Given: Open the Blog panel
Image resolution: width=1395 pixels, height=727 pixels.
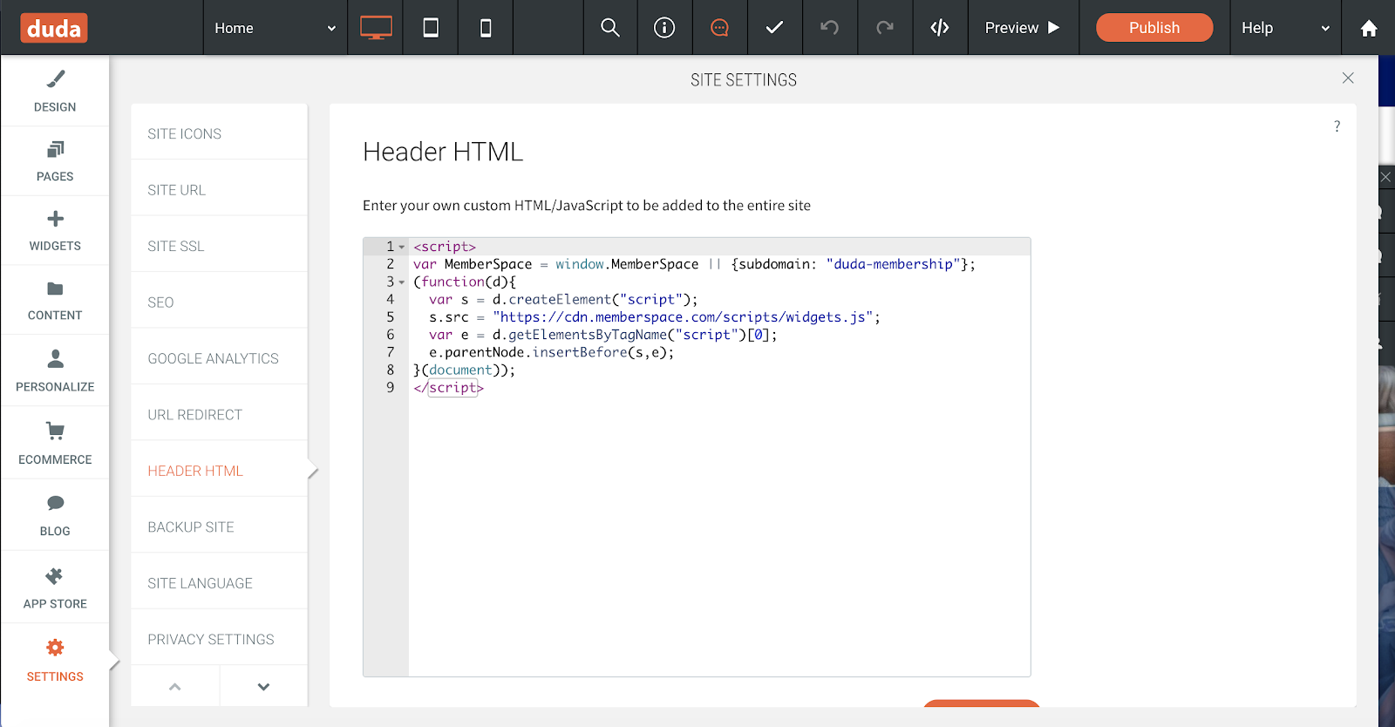Looking at the screenshot, I should click(55, 515).
